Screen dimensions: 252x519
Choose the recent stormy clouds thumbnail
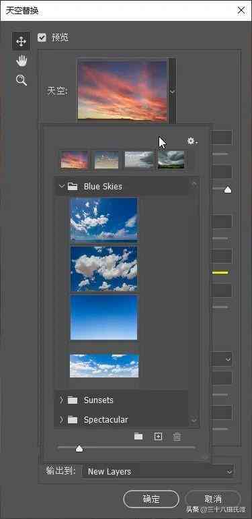point(171,160)
